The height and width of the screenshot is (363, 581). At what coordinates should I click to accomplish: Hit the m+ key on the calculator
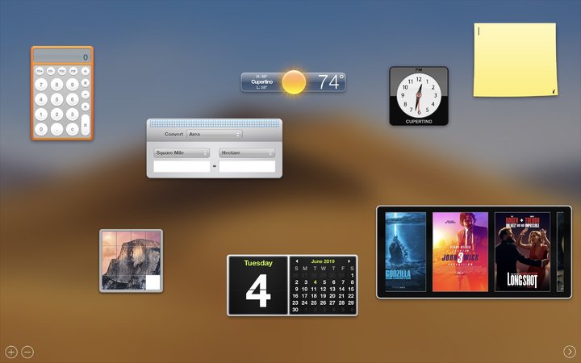pyautogui.click(x=40, y=71)
